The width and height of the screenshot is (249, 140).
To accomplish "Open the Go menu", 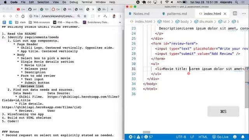I will (64, 2).
